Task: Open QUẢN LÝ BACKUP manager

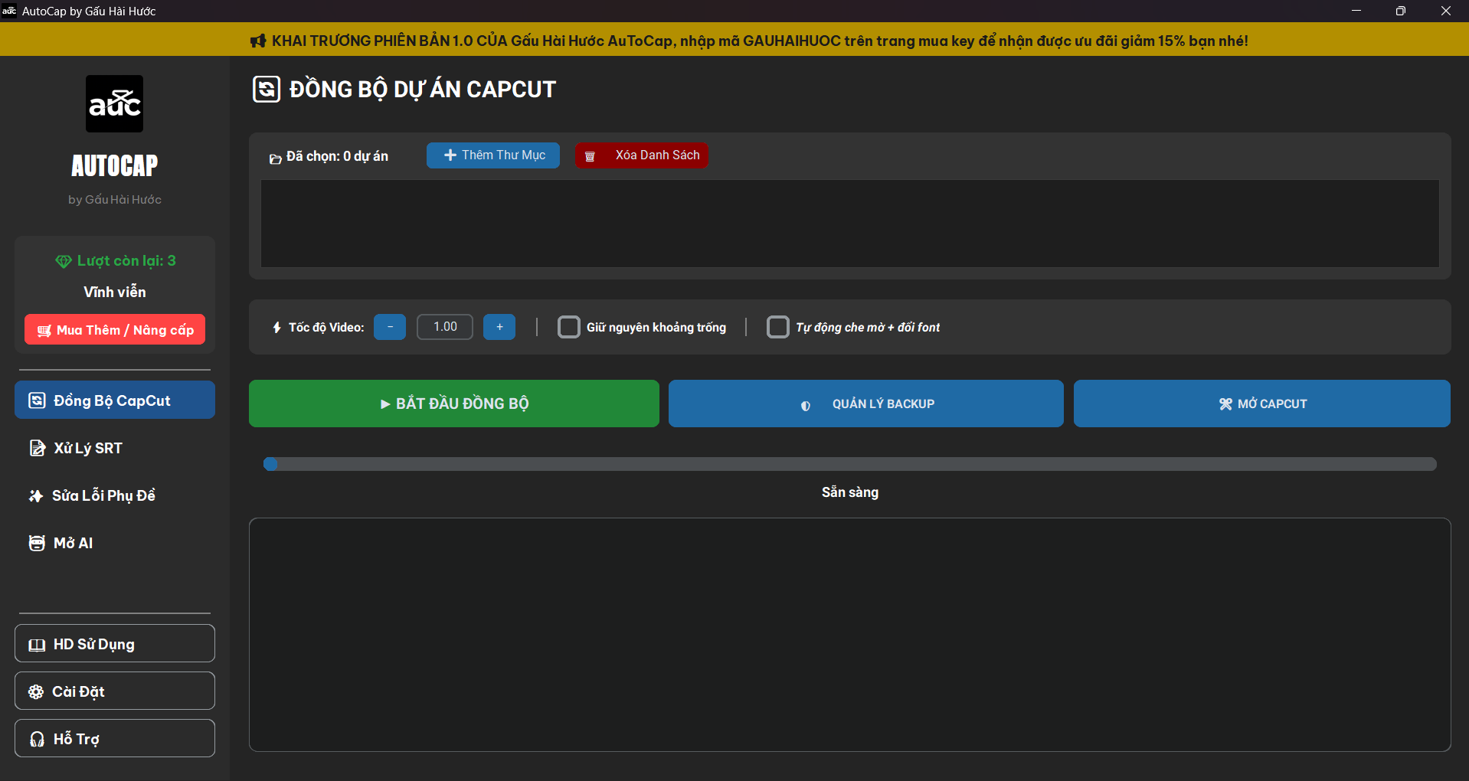Action: [x=866, y=404]
